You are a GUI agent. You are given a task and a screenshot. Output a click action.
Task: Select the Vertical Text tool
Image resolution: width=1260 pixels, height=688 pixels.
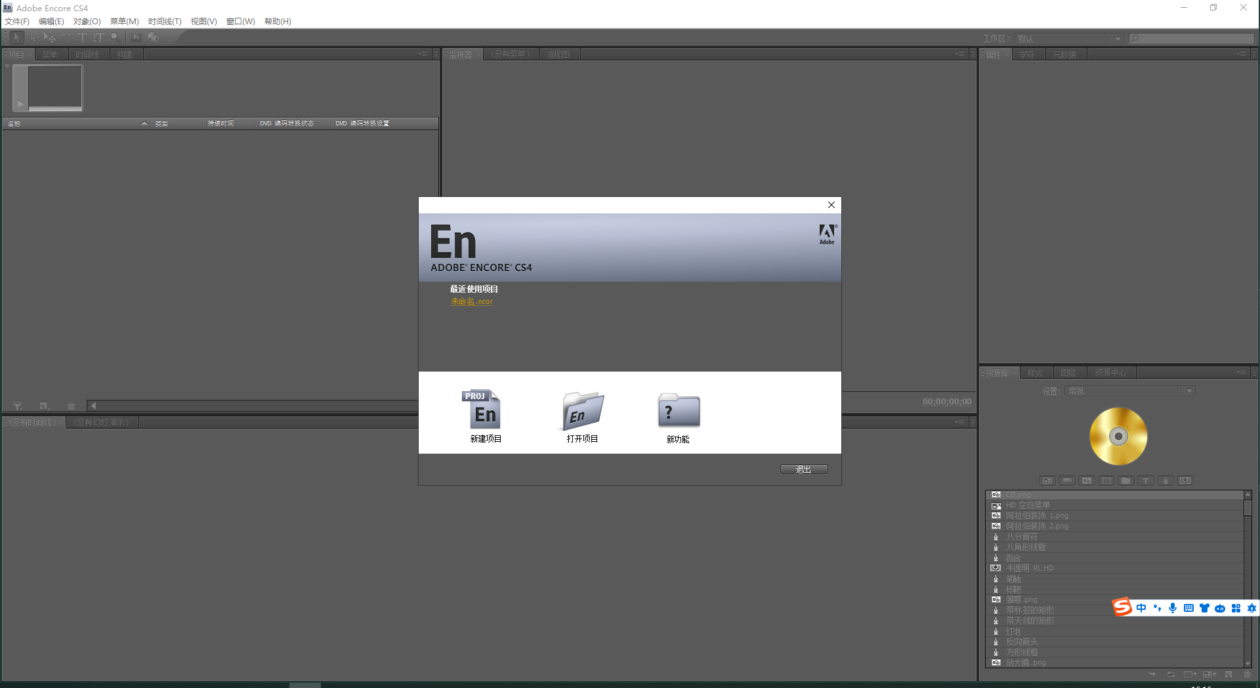click(x=98, y=37)
